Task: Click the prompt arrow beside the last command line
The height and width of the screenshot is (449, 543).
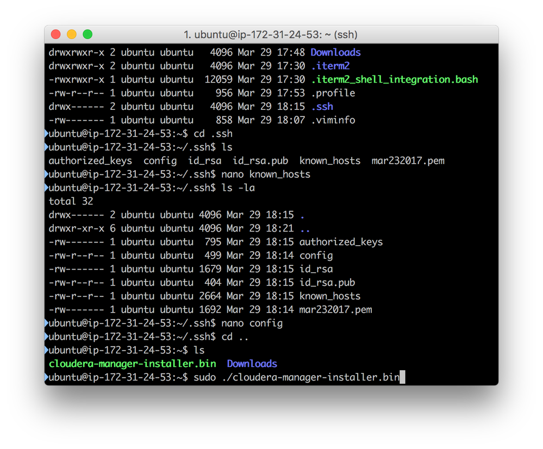Action: (x=46, y=377)
